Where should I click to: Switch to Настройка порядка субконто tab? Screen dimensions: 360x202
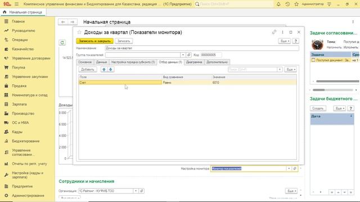(133, 62)
